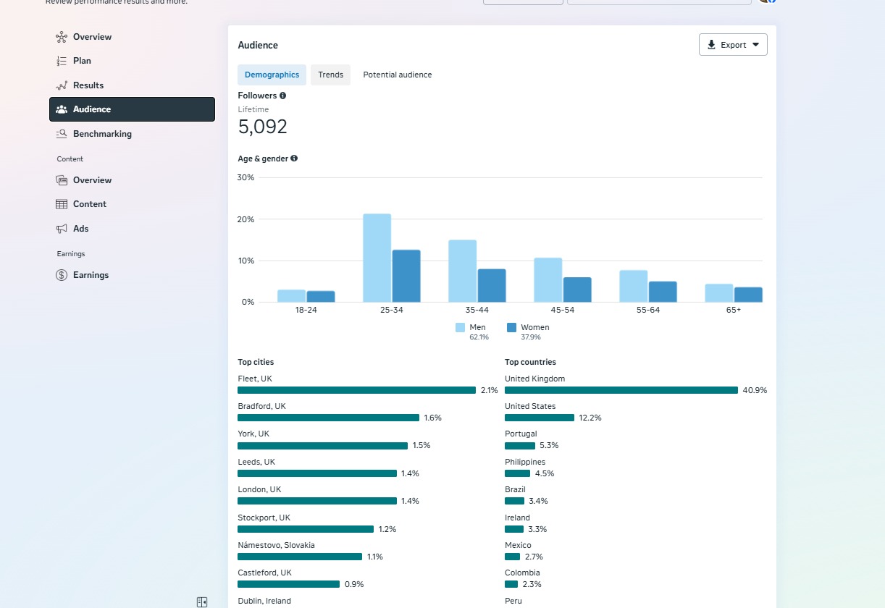Open Benchmarking using its magnifier icon

62,134
